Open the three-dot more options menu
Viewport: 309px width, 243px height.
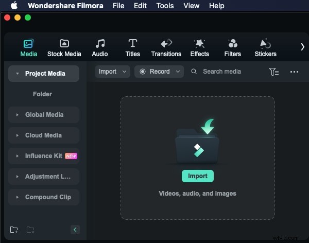click(294, 72)
